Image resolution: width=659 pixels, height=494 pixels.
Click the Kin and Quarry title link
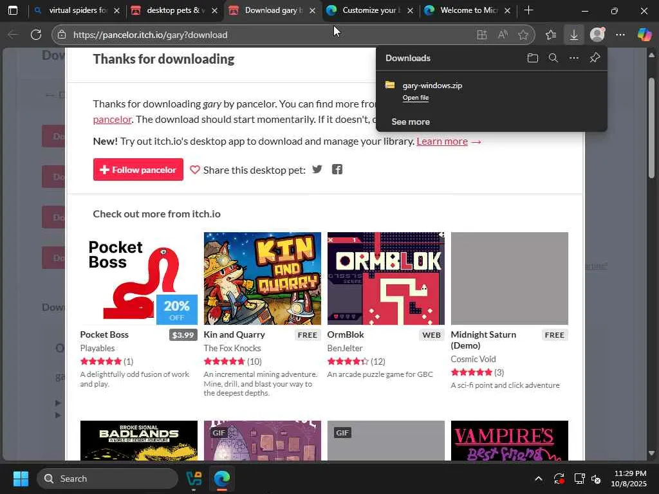[234, 334]
